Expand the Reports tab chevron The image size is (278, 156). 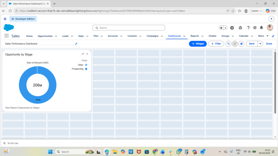pyautogui.click(x=202, y=36)
